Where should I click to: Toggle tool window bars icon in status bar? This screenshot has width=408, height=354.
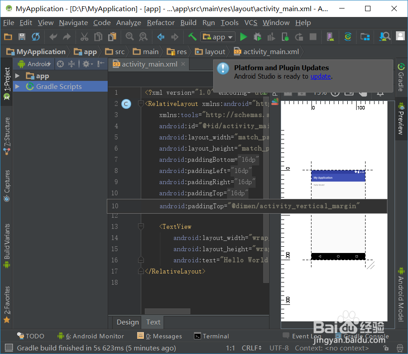(x=9, y=348)
